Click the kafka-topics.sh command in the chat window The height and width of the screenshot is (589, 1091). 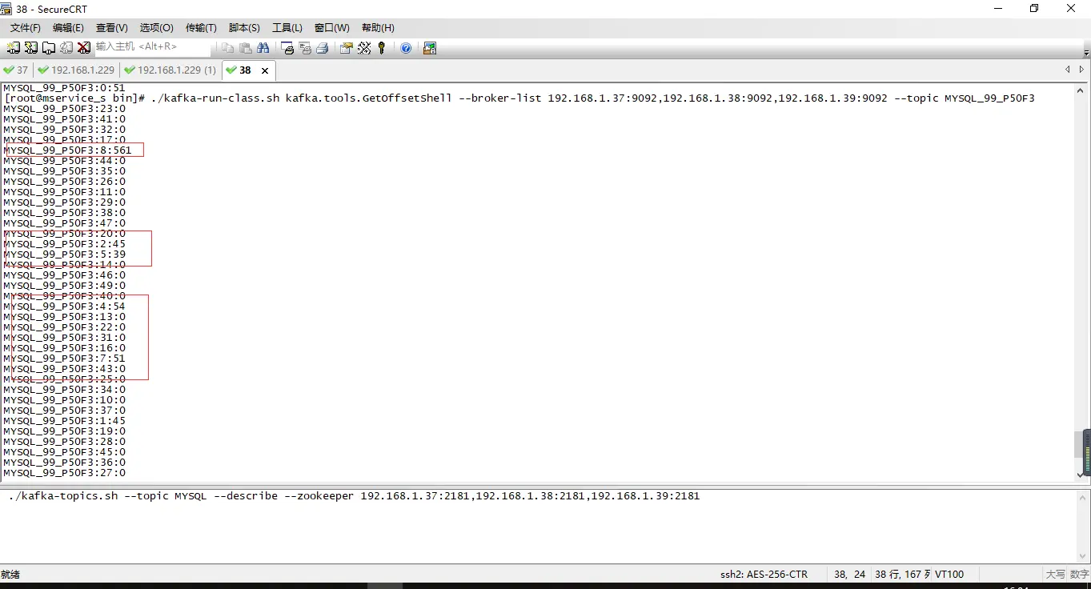point(354,496)
